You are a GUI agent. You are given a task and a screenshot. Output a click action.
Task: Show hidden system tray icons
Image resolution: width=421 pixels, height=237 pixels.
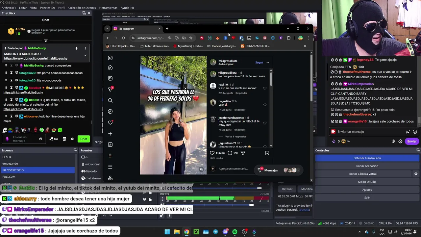point(359,232)
